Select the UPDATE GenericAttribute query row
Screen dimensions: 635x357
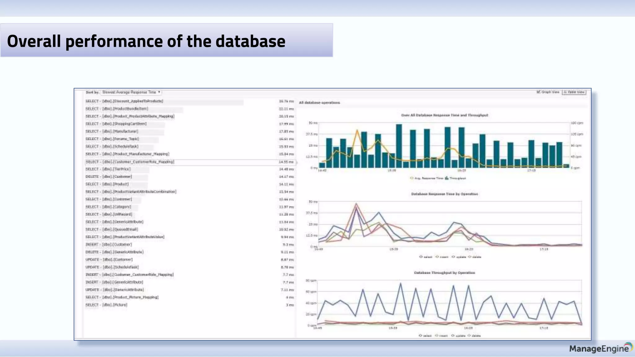pos(189,290)
